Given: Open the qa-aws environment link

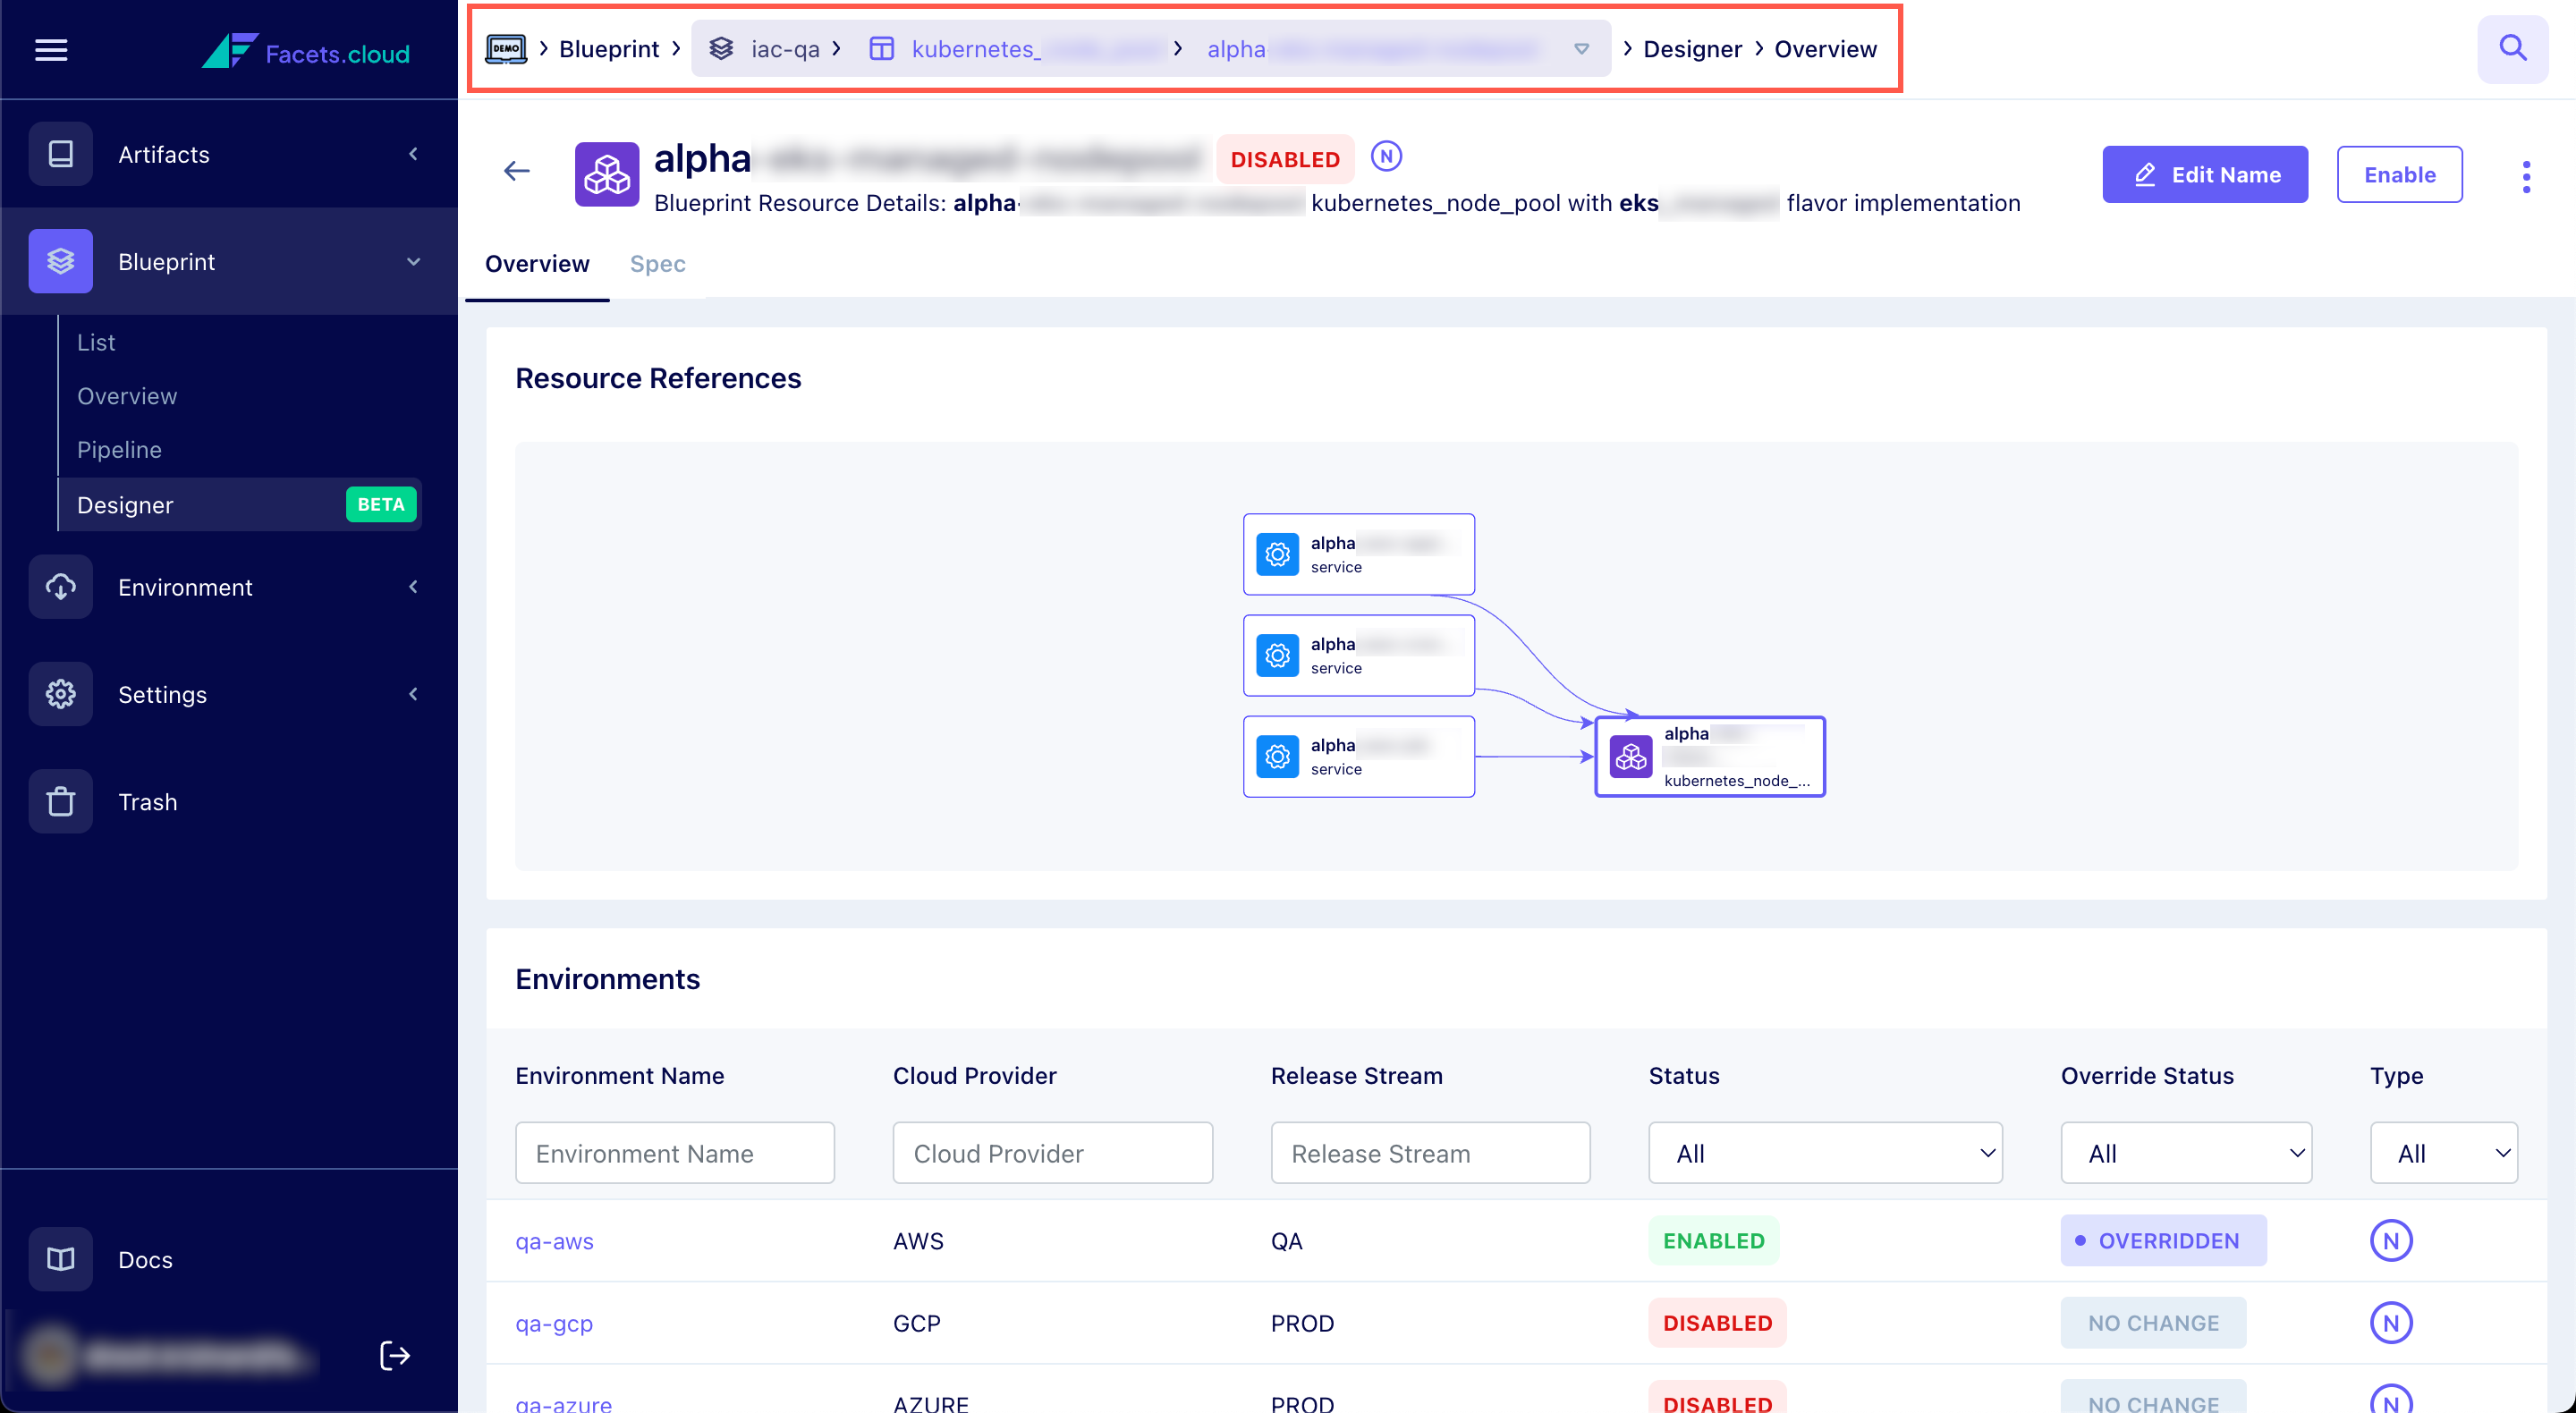Looking at the screenshot, I should (x=554, y=1240).
